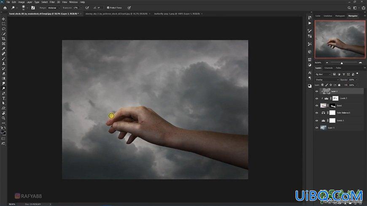Viewport: 367px width, 206px height.
Task: Hide the Color Balance 1 layer
Action: pyautogui.click(x=317, y=113)
